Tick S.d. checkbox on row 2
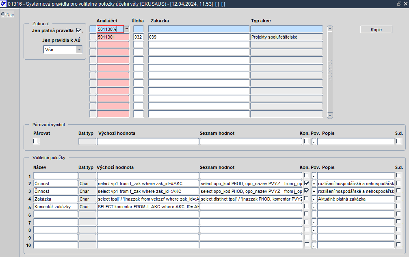The image size is (409, 257). [x=398, y=183]
